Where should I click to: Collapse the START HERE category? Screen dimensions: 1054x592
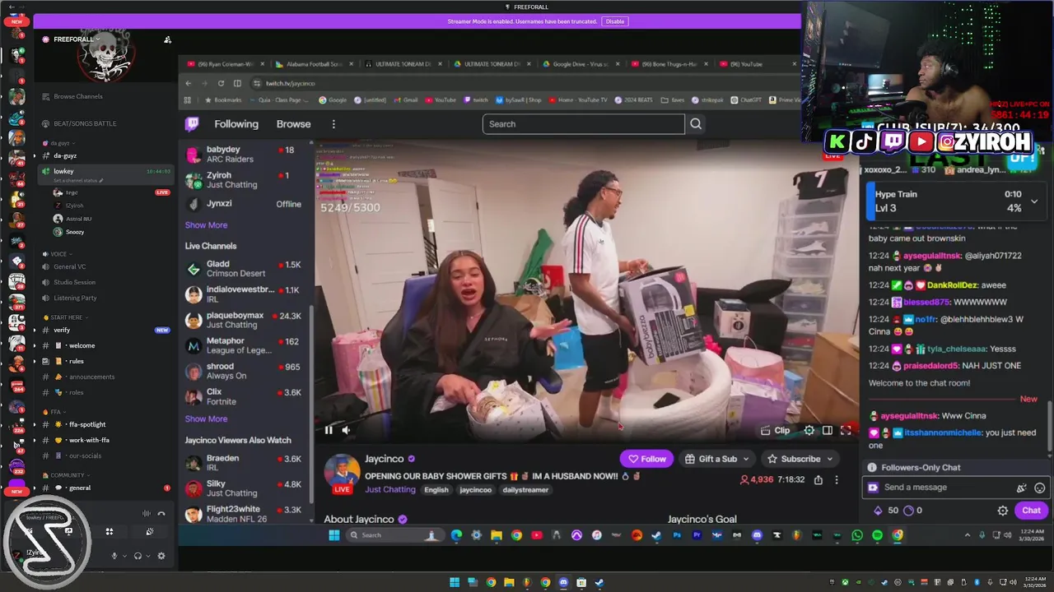click(x=66, y=317)
